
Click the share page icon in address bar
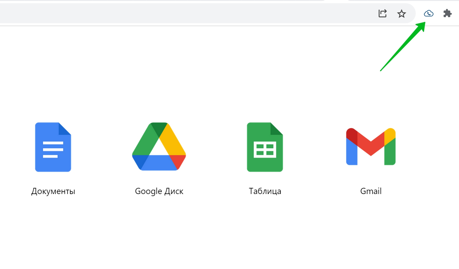coord(382,13)
